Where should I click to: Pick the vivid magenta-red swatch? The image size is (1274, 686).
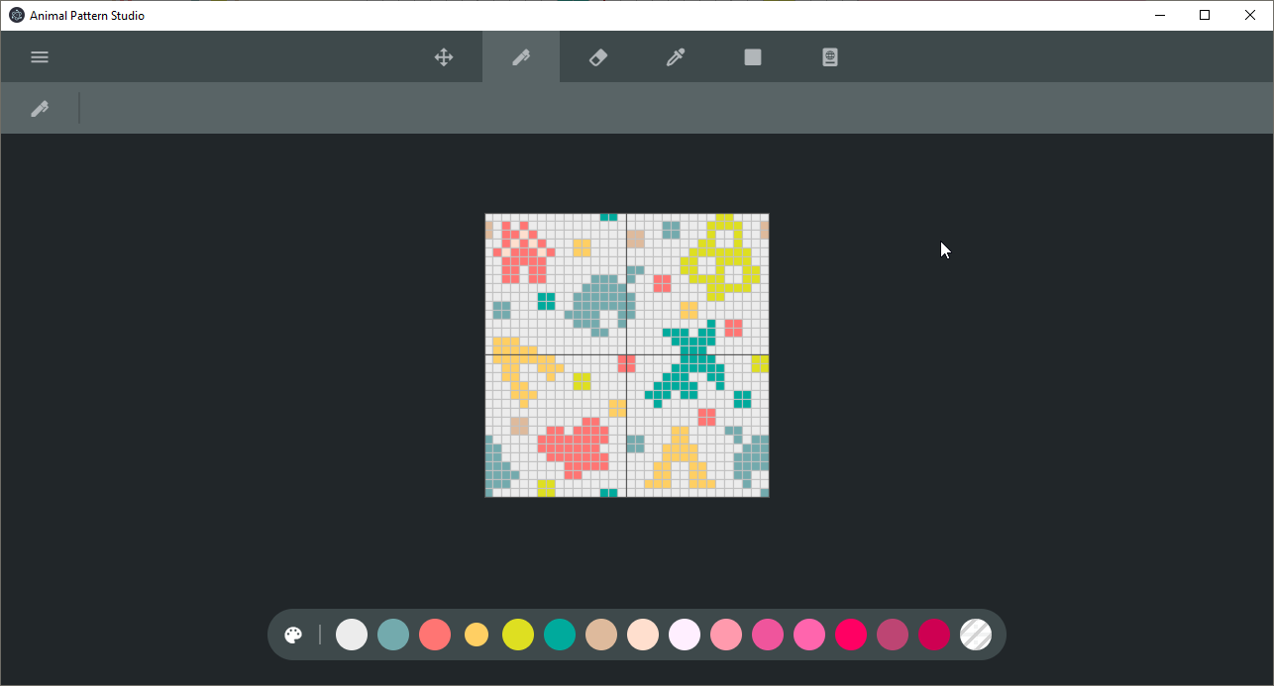[851, 635]
